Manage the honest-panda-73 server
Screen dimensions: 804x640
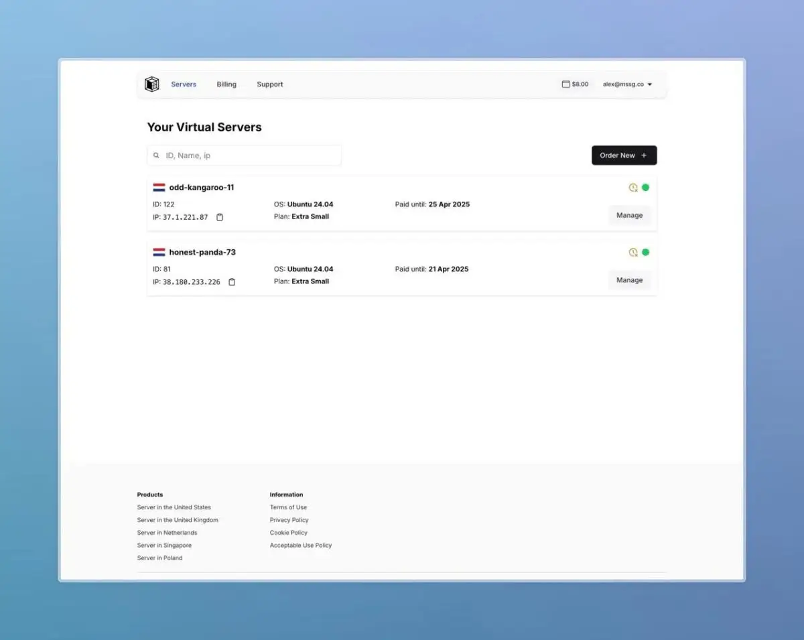tap(629, 280)
